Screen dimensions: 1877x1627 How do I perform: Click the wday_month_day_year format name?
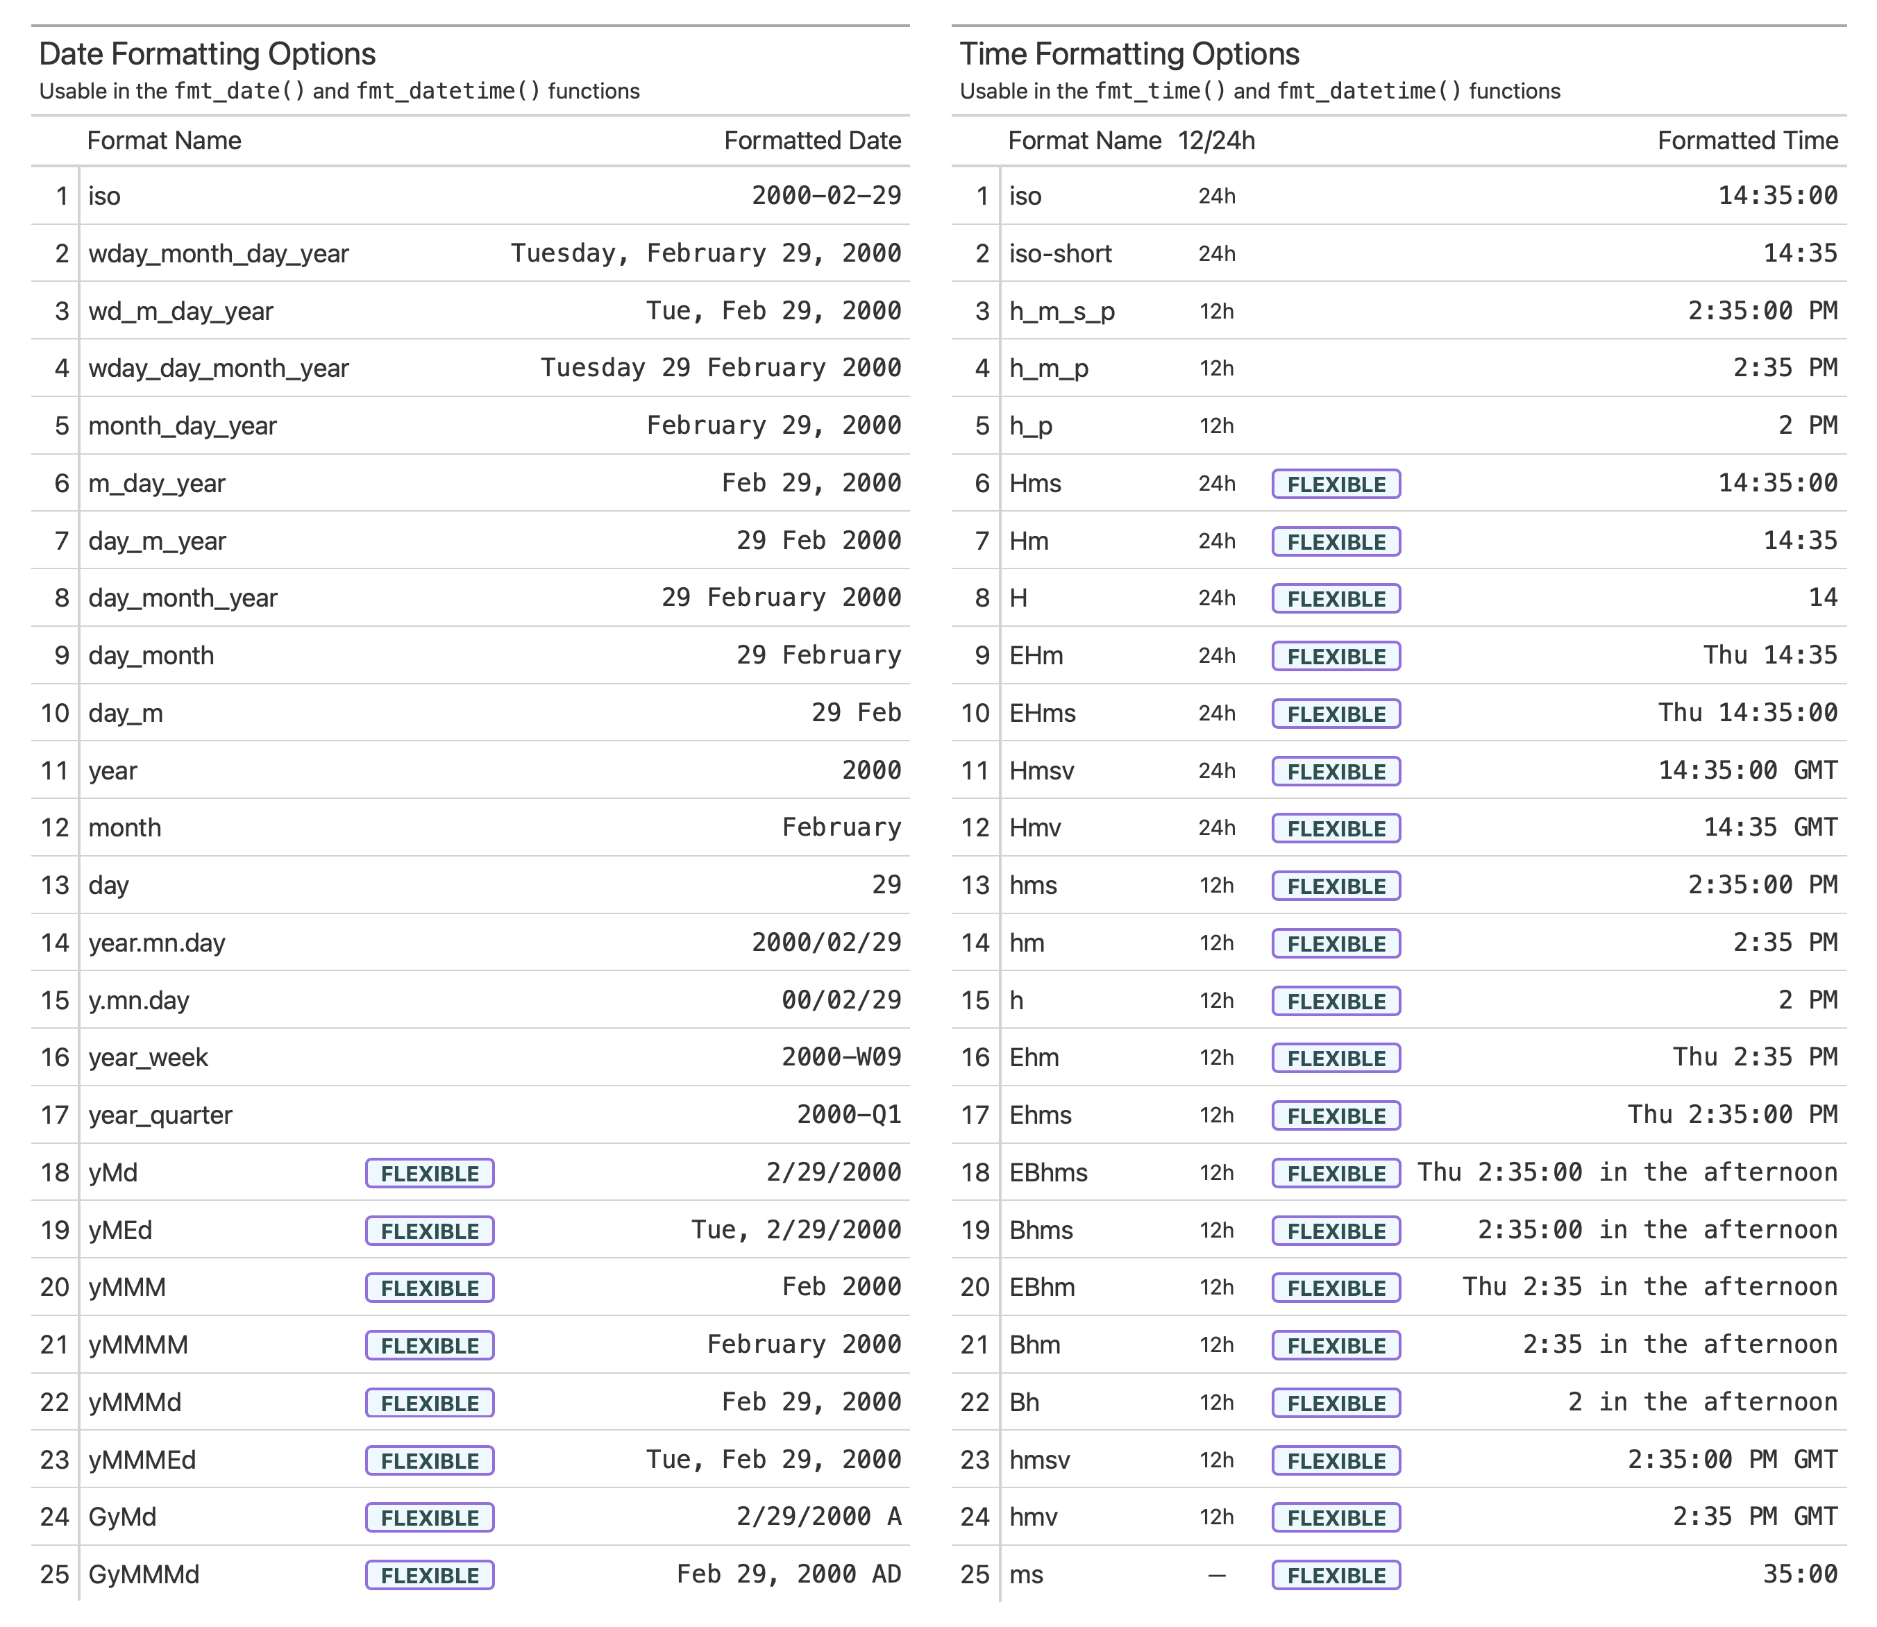pos(218,253)
